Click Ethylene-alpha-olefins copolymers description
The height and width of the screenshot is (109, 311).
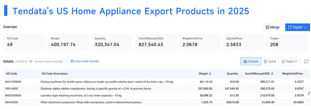click(96, 88)
